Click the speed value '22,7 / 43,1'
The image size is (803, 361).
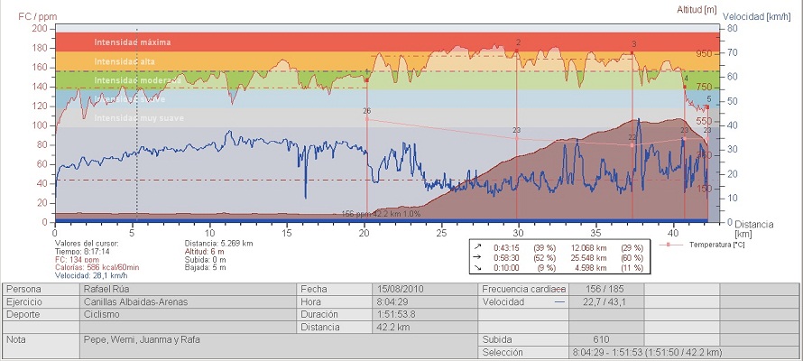[605, 302]
